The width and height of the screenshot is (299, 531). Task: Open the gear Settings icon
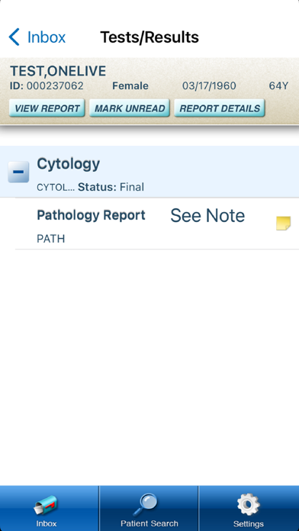(x=248, y=504)
